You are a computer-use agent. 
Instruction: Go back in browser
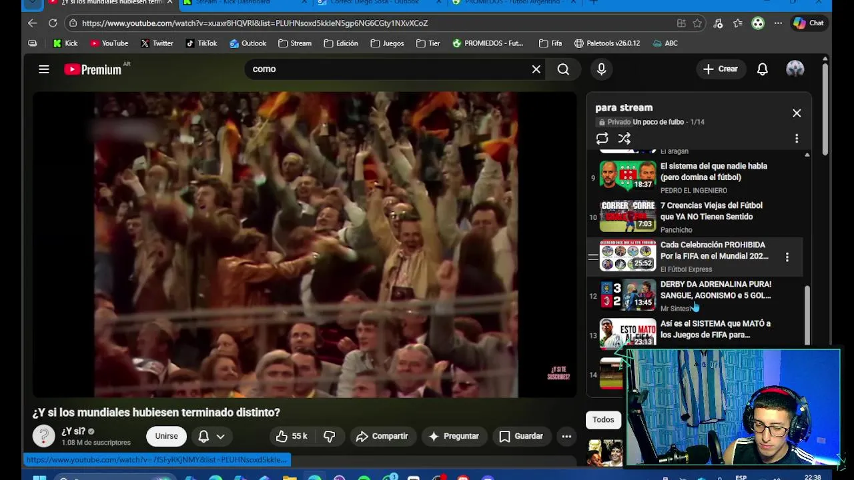pyautogui.click(x=32, y=23)
